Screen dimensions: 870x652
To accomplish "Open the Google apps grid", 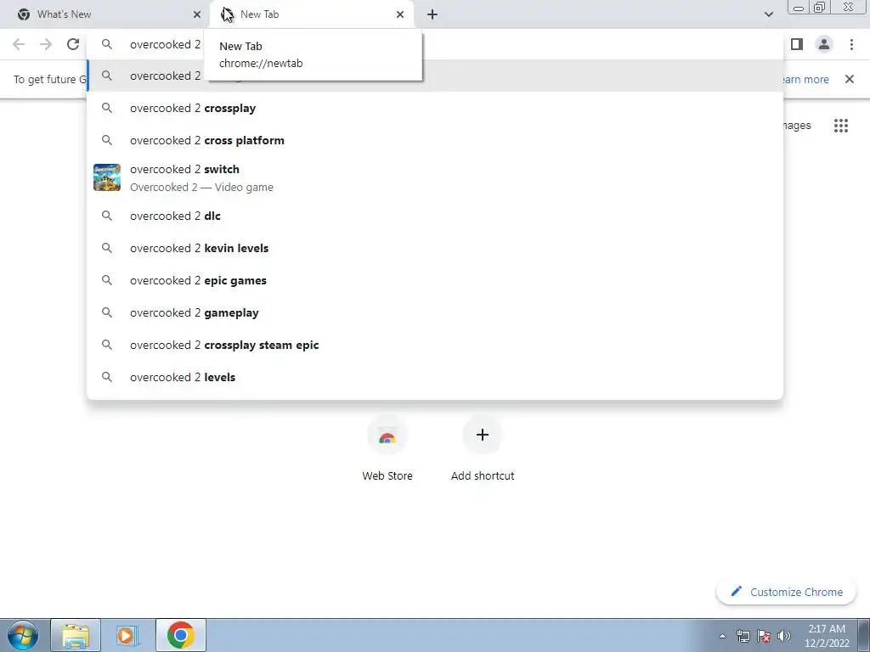I will (x=840, y=126).
